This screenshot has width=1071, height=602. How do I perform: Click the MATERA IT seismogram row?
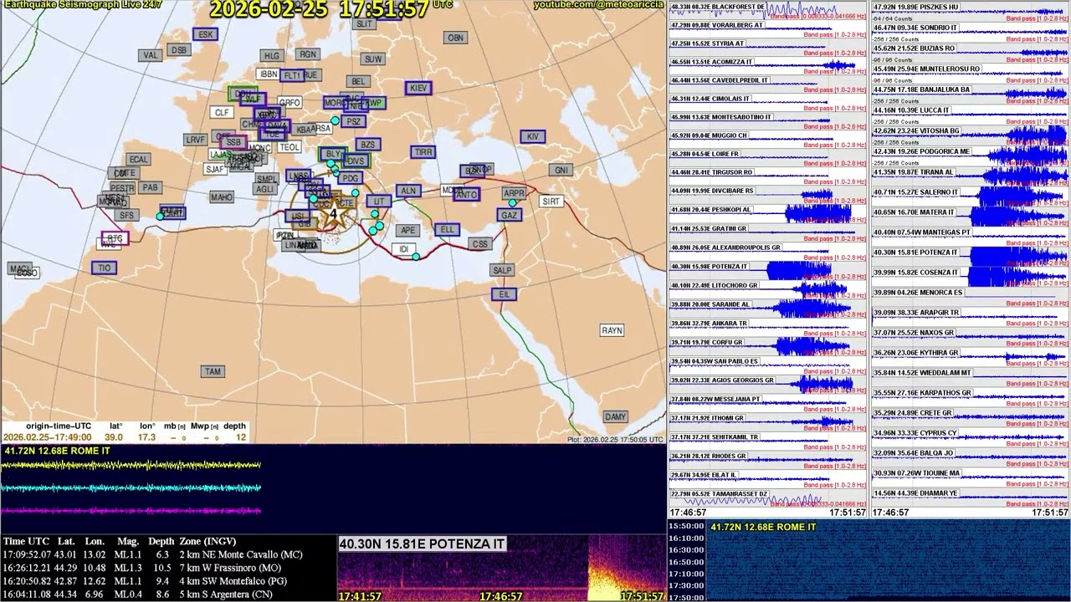[971, 217]
